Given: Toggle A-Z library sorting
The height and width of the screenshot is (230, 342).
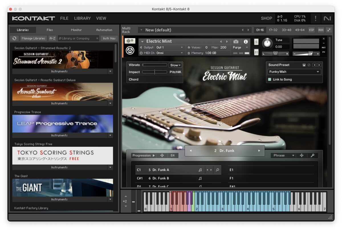Looking at the screenshot, I should [x=52, y=38].
